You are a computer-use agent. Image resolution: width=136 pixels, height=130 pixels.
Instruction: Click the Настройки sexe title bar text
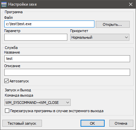point(22,4)
